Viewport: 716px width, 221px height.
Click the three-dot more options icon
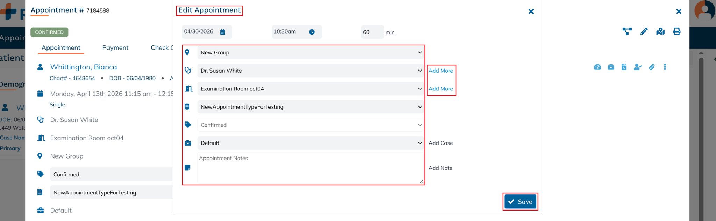click(665, 67)
